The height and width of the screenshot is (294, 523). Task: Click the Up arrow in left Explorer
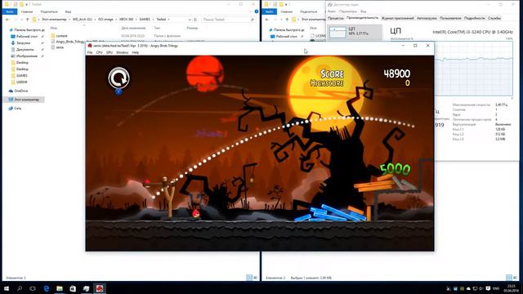click(28, 20)
